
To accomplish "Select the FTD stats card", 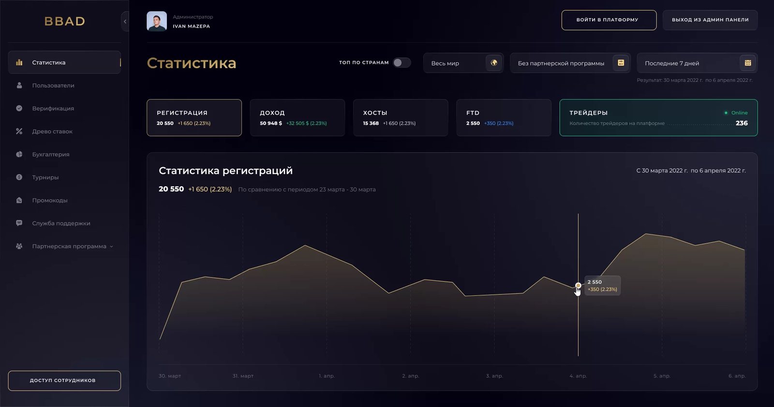I will [x=504, y=117].
